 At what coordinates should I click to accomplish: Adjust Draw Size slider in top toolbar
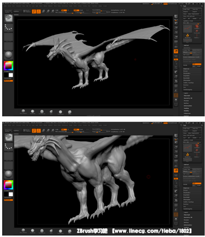(x=101, y=12)
